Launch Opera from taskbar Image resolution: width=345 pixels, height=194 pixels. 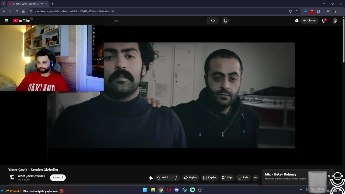169,190
